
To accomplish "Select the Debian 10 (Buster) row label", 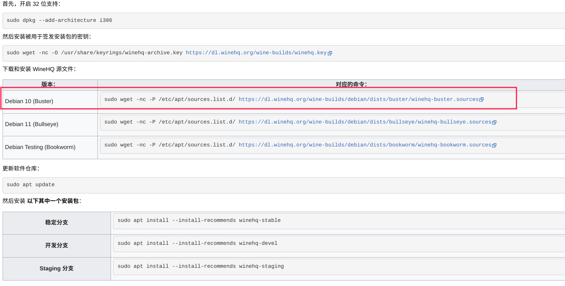I will (x=29, y=101).
